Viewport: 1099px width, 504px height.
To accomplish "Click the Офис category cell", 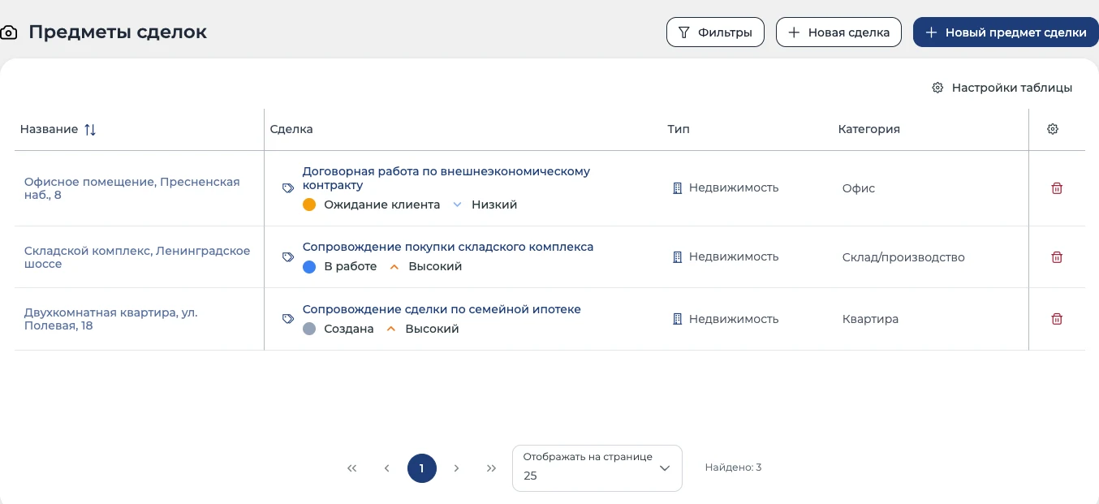I will (x=859, y=188).
